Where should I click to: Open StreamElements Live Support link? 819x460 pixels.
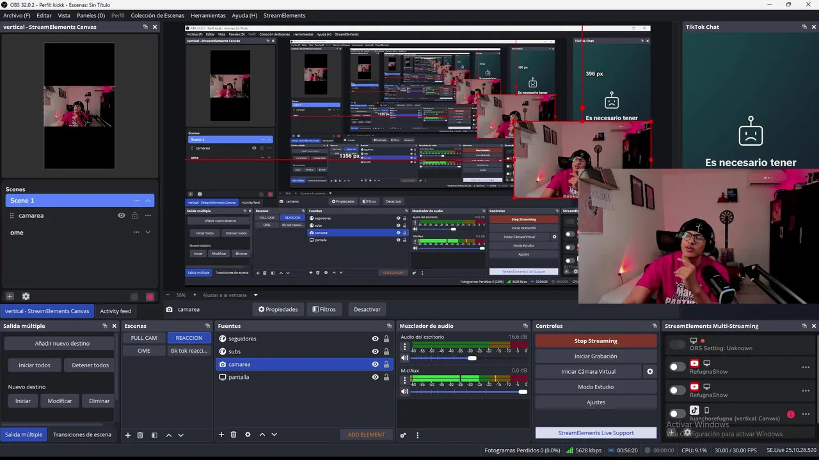tap(596, 433)
